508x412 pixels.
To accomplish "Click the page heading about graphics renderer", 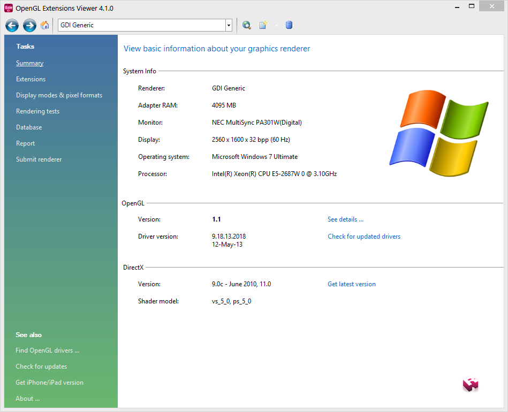I will click(217, 49).
